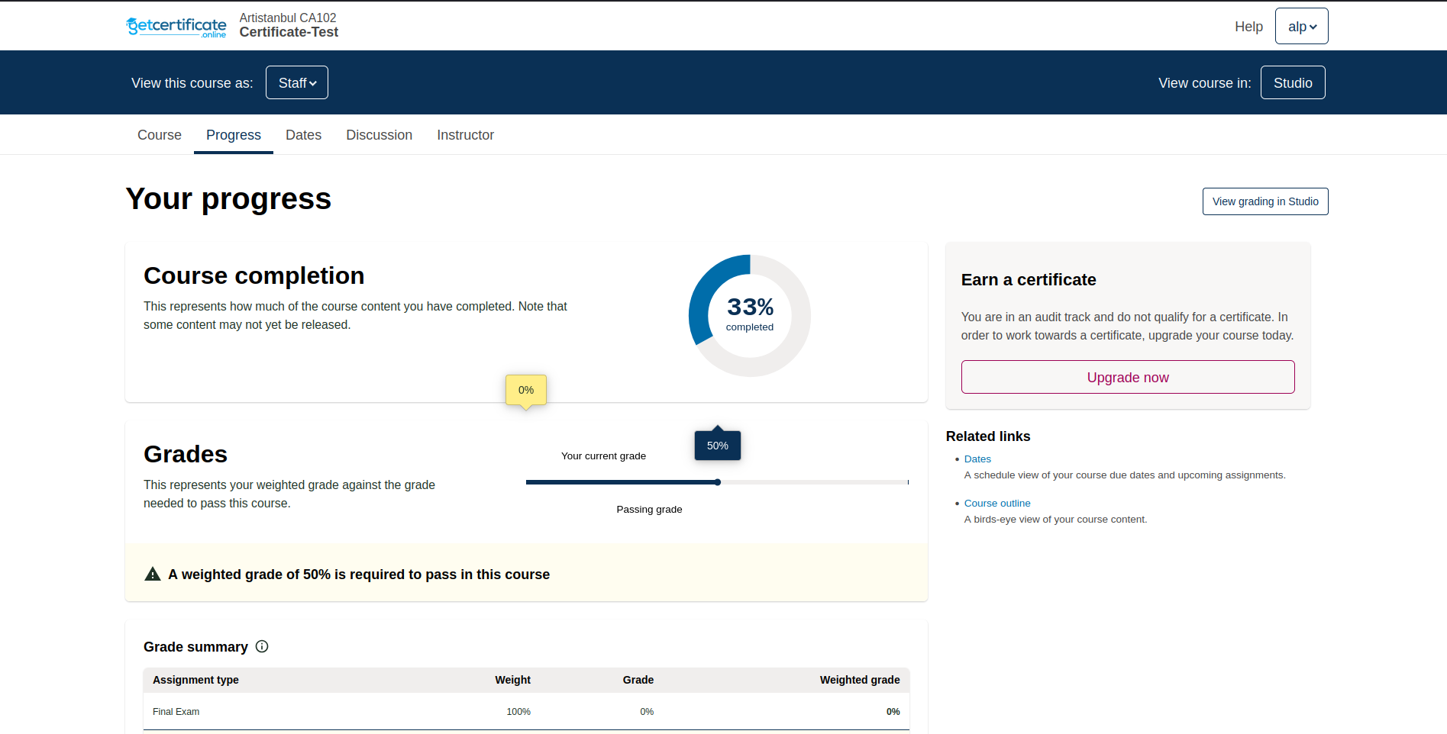Switch to the Dates tab
1447x734 pixels.
coord(303,134)
